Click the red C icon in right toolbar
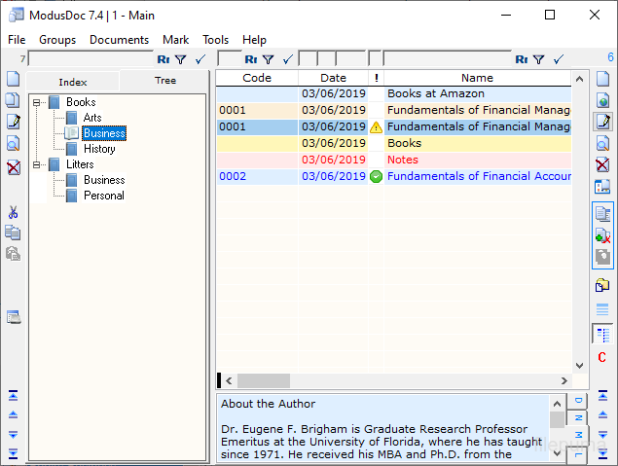Screen dimensions: 618x466 click(x=602, y=358)
